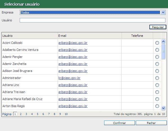Click the scroll up arrow of the user list
The width and height of the screenshot is (168, 131).
point(163,42)
